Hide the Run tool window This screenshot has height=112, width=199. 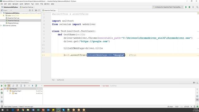pos(197,82)
